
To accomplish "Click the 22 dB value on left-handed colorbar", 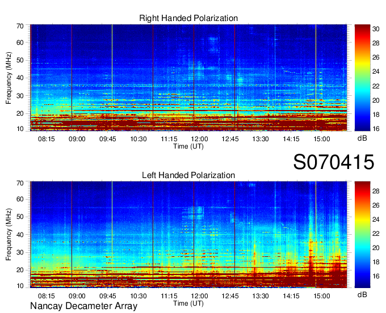I will [376, 234].
